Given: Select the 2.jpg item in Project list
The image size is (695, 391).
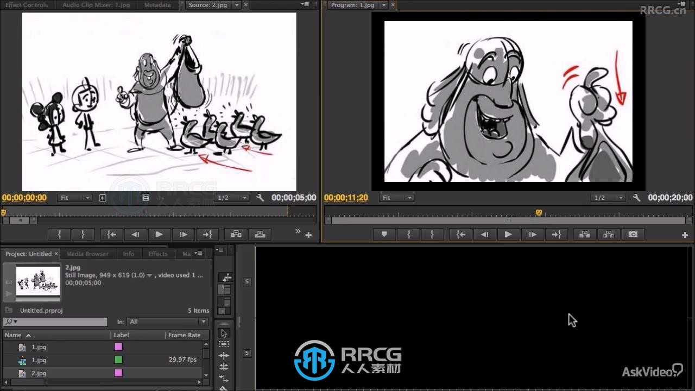Looking at the screenshot, I should point(103,373).
